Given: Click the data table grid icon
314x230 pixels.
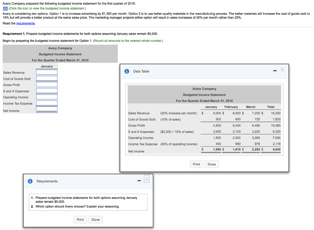Looking at the screenshot, I should tap(5, 9).
